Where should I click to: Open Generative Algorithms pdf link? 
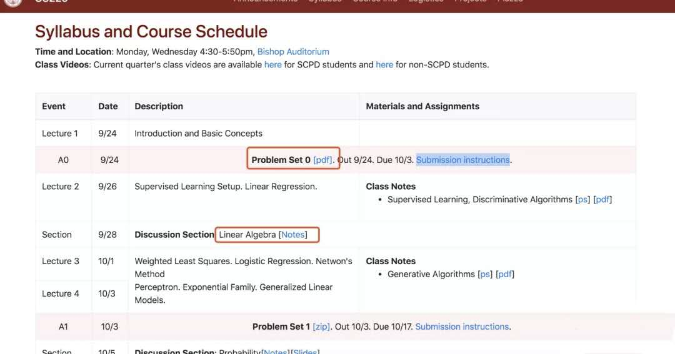pos(505,274)
